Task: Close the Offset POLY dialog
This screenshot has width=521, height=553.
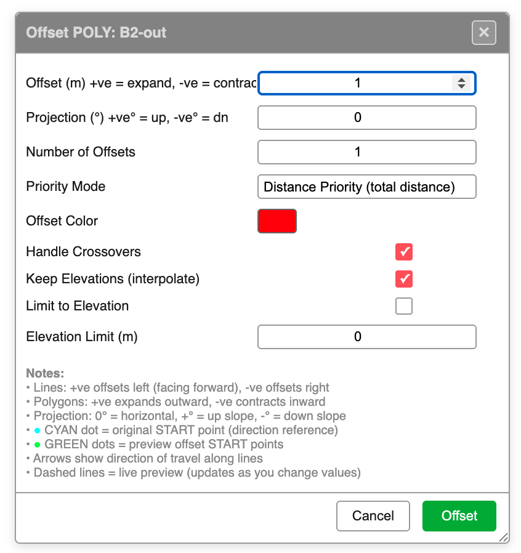Action: pos(483,33)
